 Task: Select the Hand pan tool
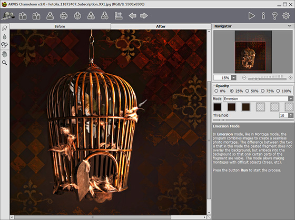pyautogui.click(x=5, y=54)
